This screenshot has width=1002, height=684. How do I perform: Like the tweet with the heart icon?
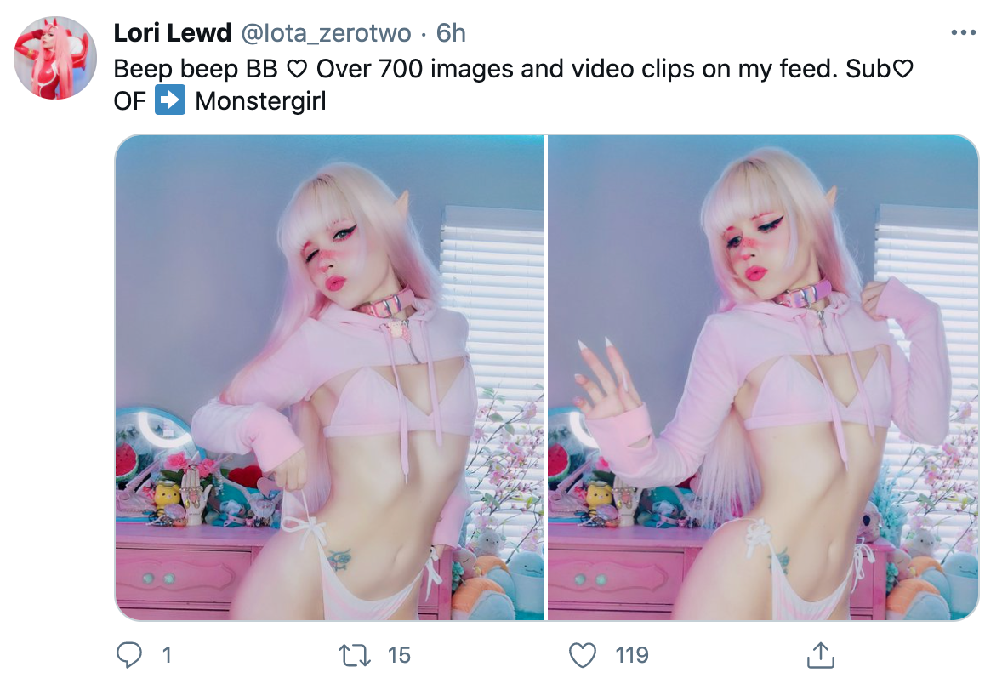(x=582, y=655)
